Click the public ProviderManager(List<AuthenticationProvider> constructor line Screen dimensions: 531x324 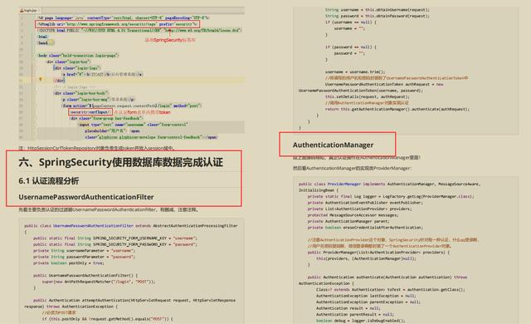click(378, 253)
